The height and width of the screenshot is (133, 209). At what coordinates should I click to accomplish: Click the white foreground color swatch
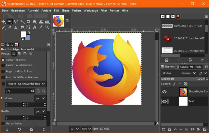point(24,34)
